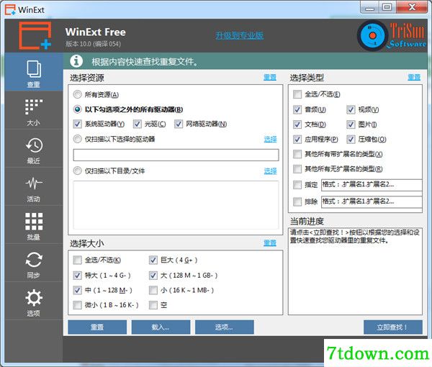Click 重置 link beside 选择类型
This screenshot has width=432, height=367.
(x=414, y=78)
